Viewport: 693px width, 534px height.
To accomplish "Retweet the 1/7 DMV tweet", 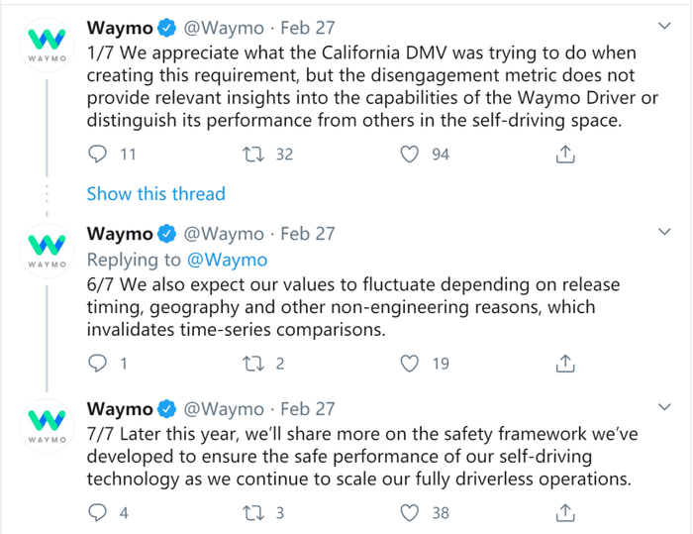I will [254, 155].
